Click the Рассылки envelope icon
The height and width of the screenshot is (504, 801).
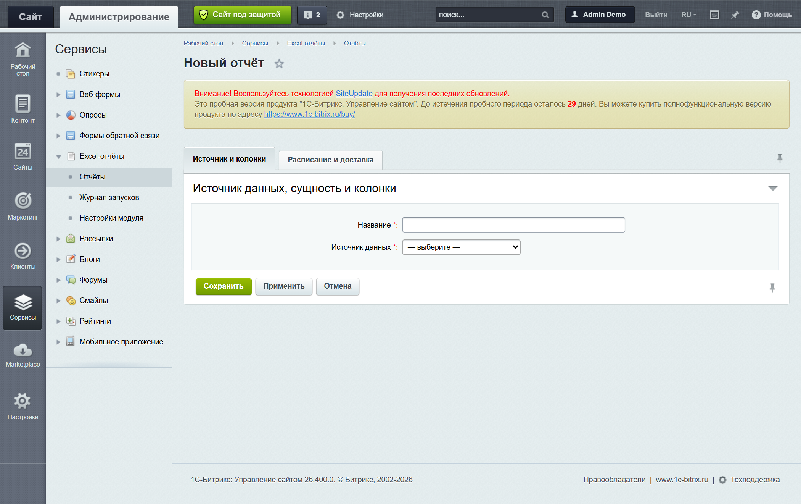coord(71,239)
